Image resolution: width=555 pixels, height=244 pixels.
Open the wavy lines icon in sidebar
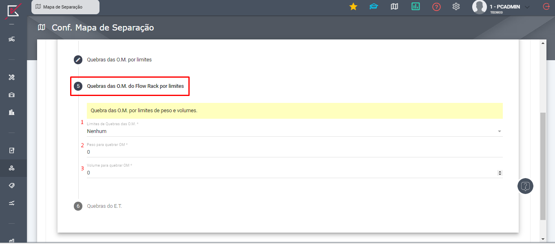(x=12, y=203)
